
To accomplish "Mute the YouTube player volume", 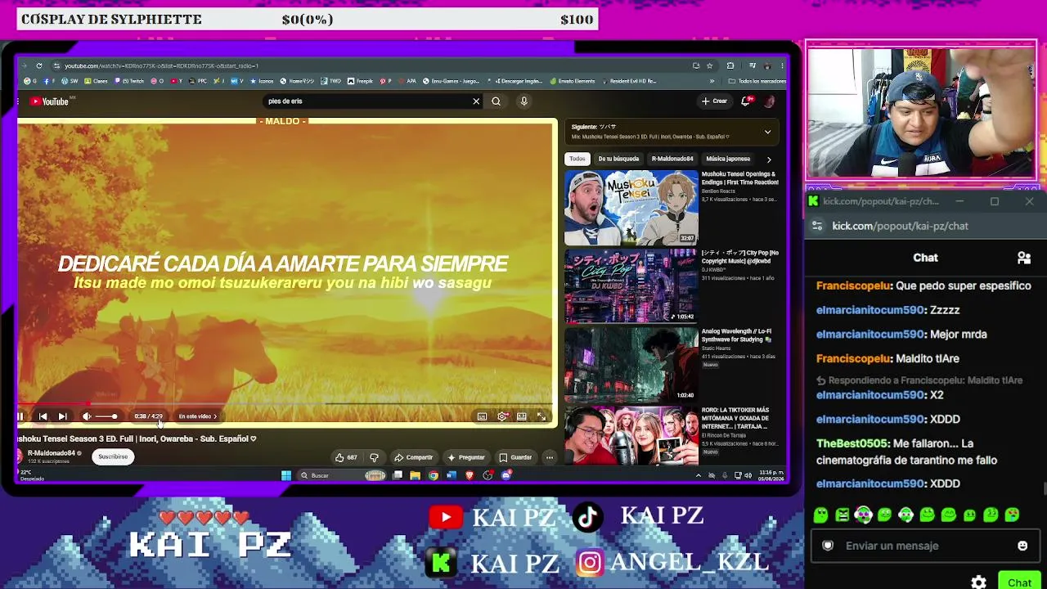I will coord(87,416).
